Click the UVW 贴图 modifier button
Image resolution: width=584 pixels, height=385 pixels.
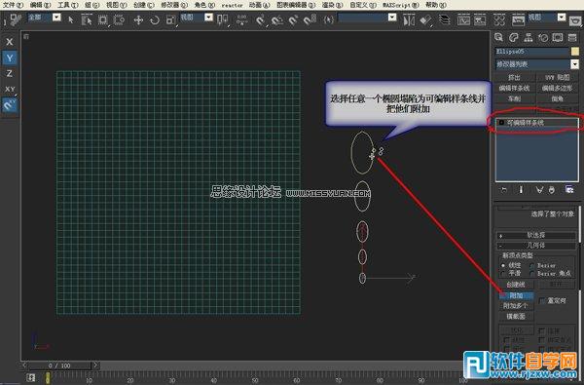(557, 77)
